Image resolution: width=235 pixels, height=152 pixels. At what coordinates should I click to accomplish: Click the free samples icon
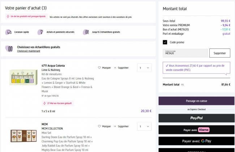point(86,32)
